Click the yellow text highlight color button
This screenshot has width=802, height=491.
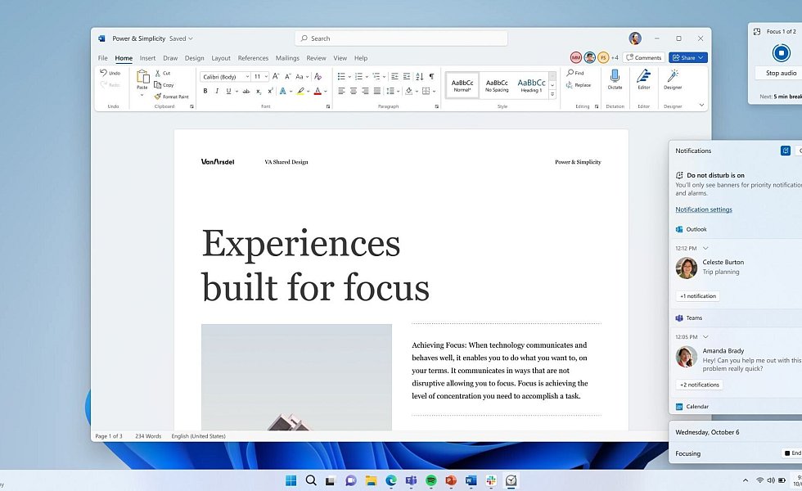point(300,91)
